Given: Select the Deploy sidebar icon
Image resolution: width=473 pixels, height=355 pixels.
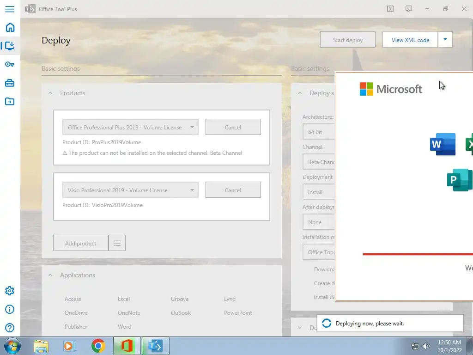Looking at the screenshot, I should coord(10,46).
